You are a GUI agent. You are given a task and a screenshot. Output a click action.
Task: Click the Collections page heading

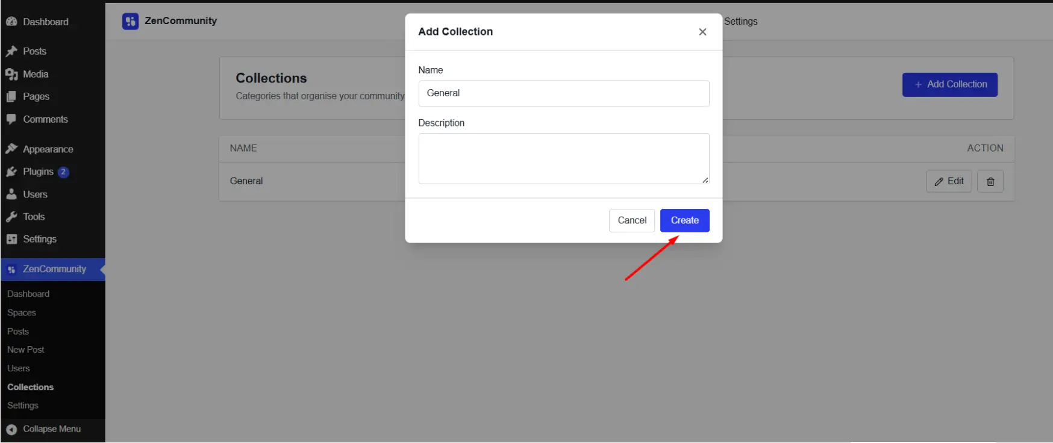[x=271, y=78]
